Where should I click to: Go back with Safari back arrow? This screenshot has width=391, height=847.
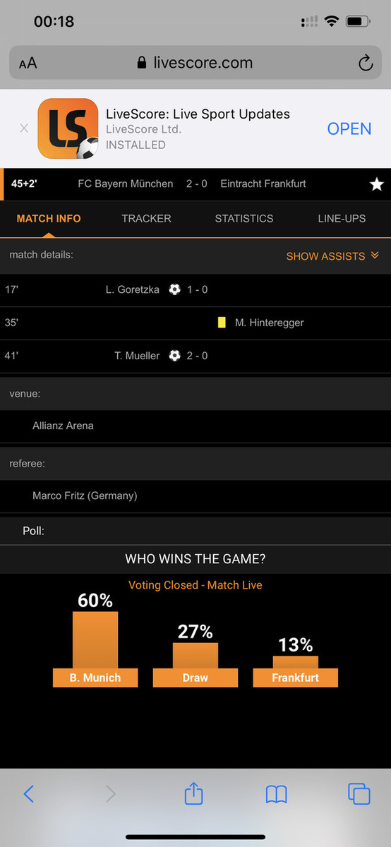(x=29, y=794)
